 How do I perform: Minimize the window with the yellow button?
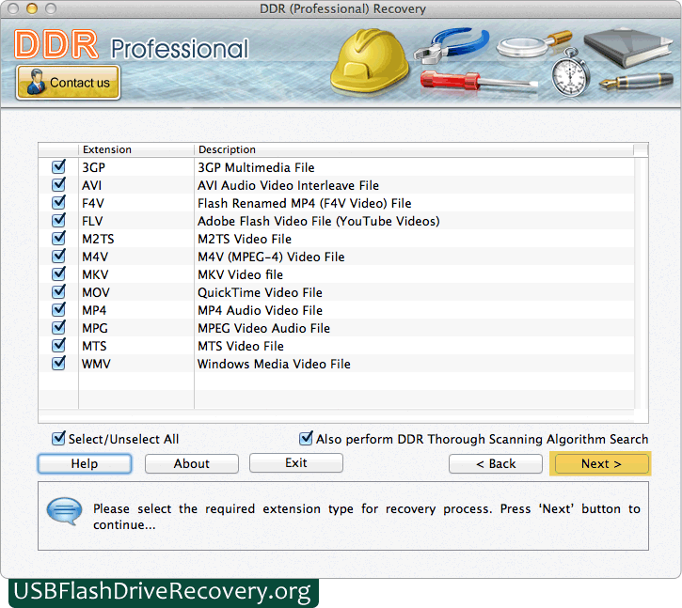pos(32,8)
